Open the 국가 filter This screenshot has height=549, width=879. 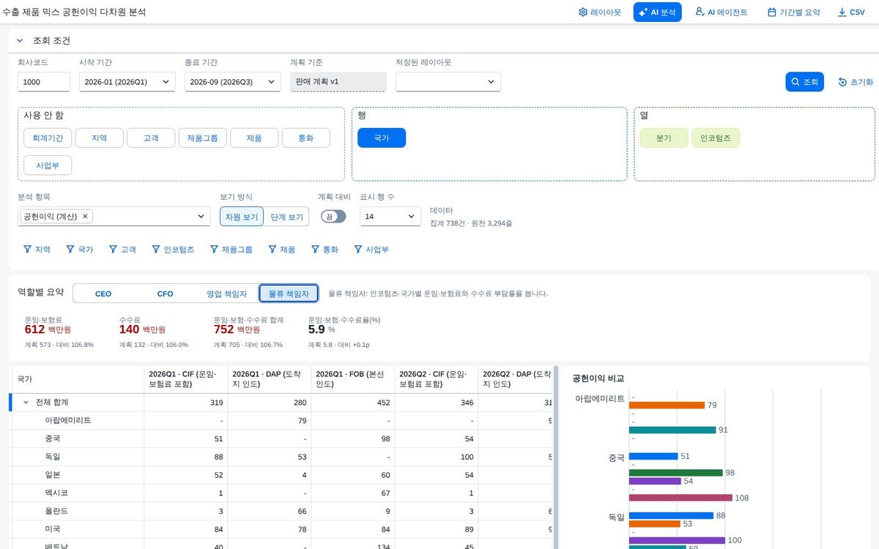point(80,250)
